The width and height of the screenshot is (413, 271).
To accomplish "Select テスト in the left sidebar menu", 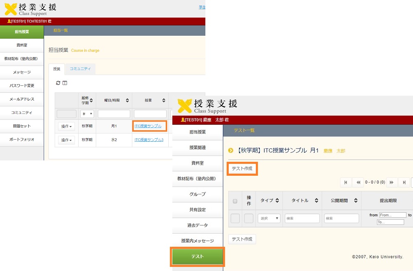I will tap(197, 257).
